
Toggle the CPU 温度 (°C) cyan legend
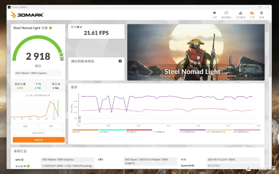pos(112,131)
